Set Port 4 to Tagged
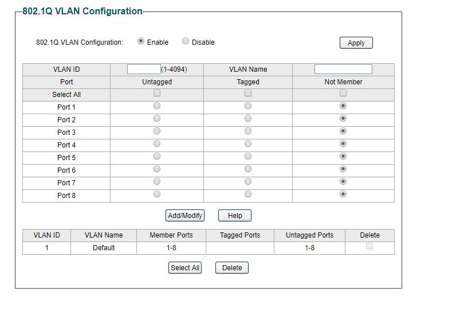Screen dimensions: 460x315 tap(248, 143)
